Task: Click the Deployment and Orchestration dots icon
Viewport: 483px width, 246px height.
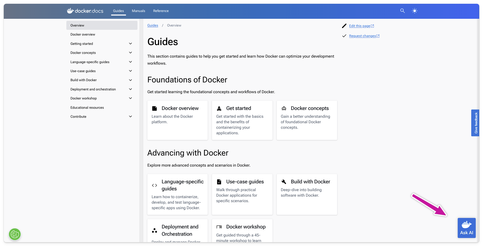Action: (154, 230)
